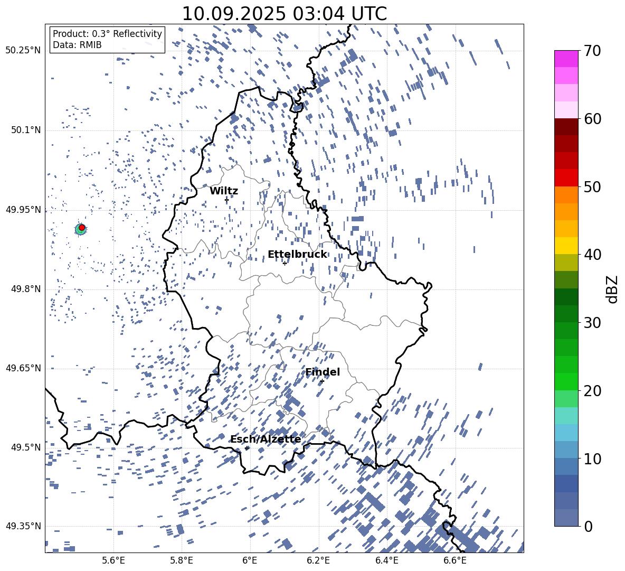Click the bright red 50 dBZ colorbar segment
Image resolution: width=625 pixels, height=571 pixels.
(566, 178)
